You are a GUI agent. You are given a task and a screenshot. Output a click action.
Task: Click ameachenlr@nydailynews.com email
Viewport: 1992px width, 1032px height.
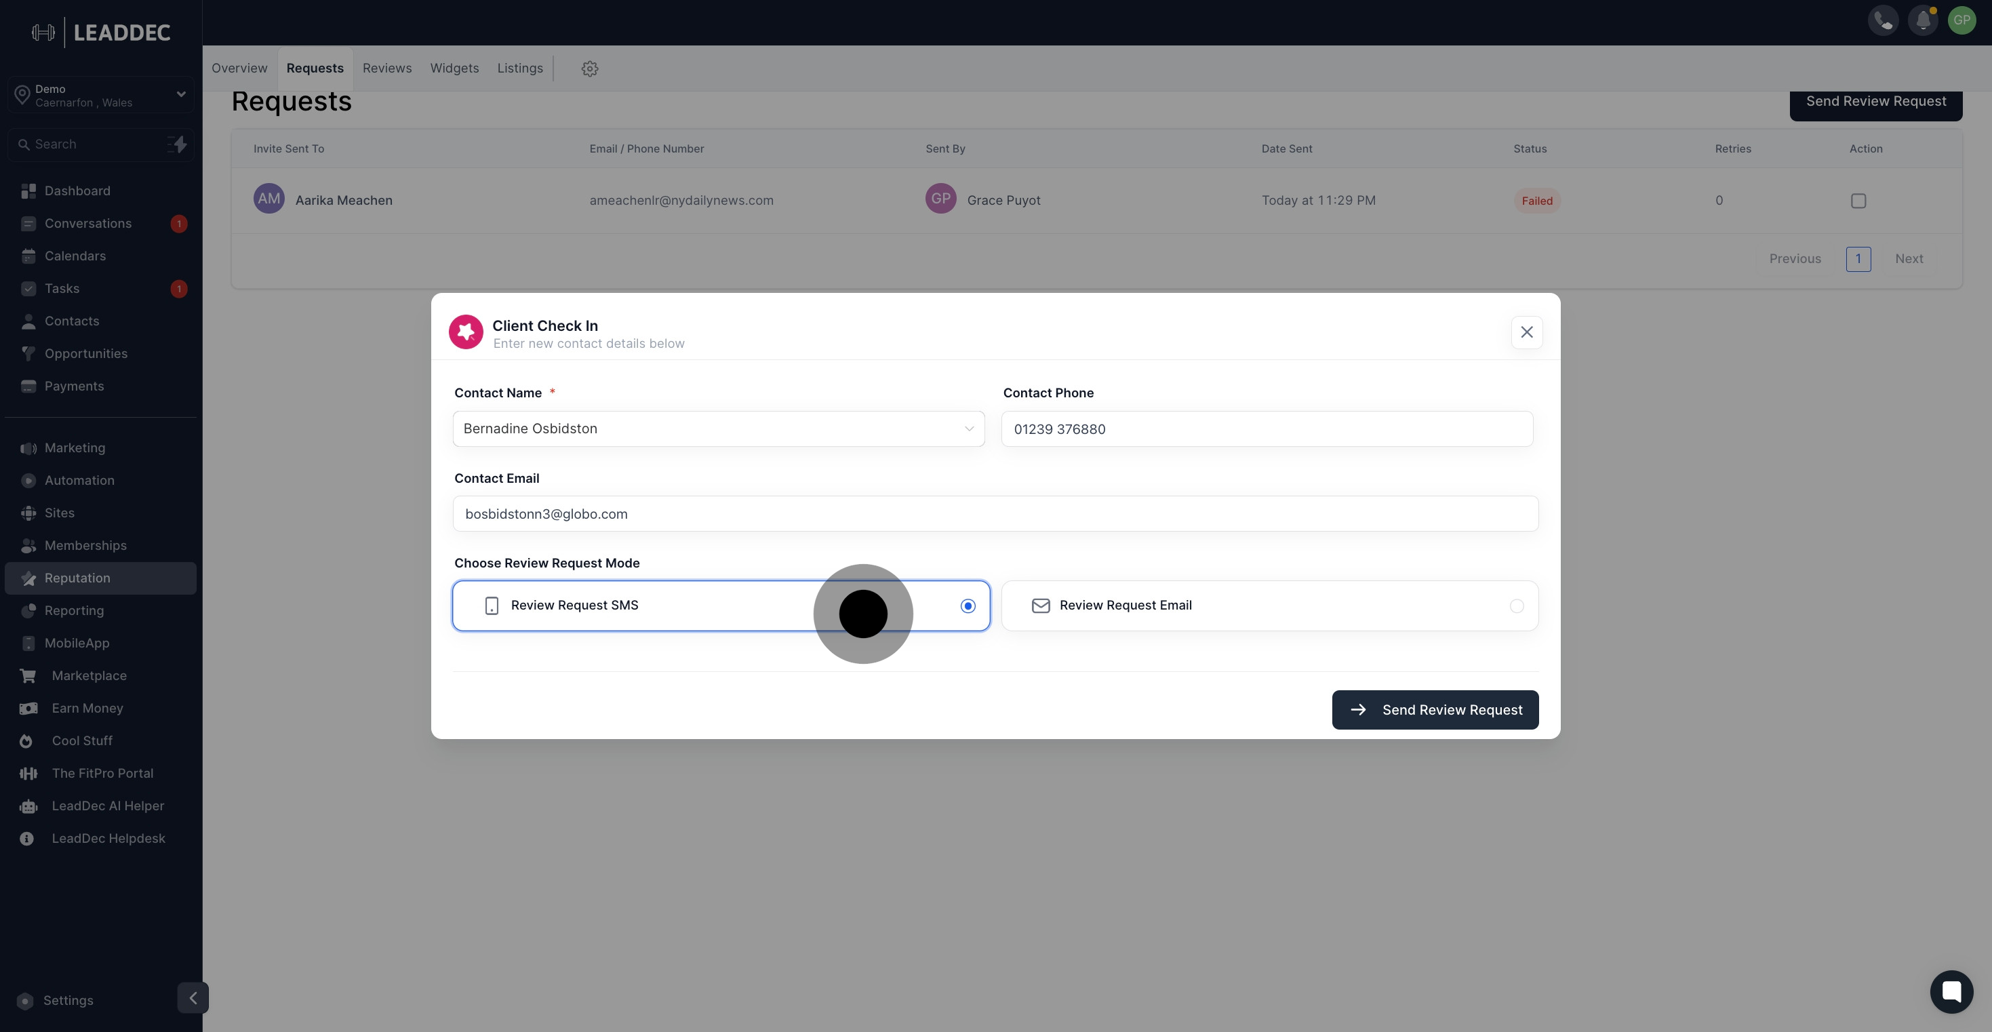(x=681, y=201)
